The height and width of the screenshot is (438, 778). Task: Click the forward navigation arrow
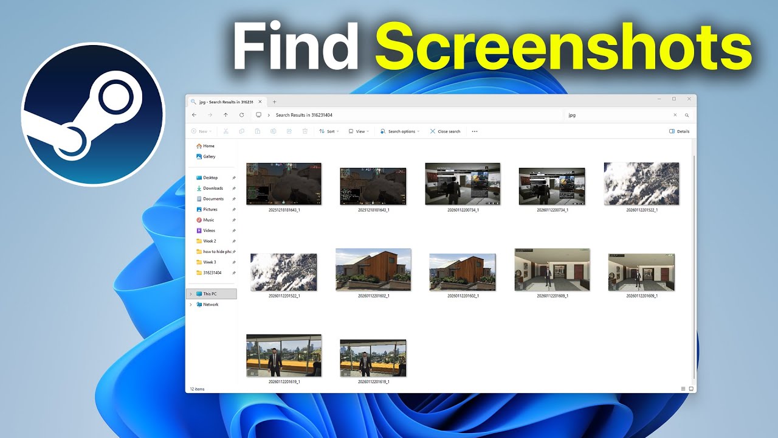pyautogui.click(x=210, y=115)
